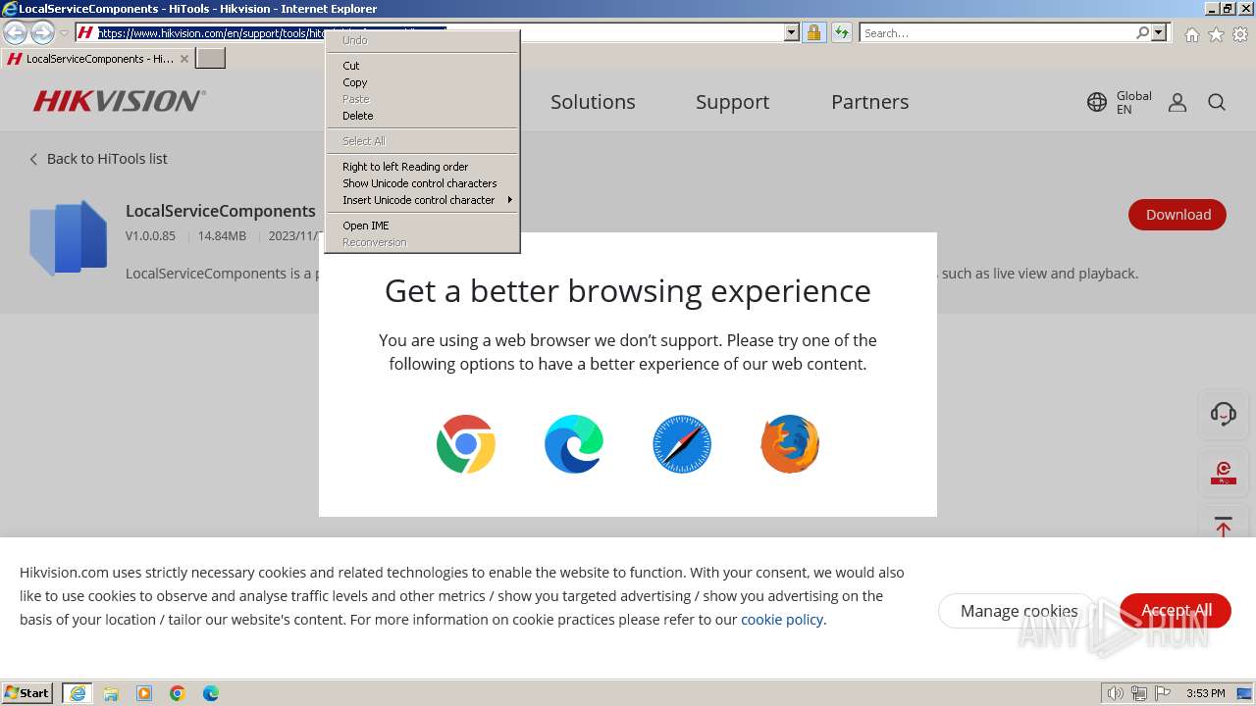This screenshot has height=706, width=1256.
Task: Click the IE Back navigation arrow
Action: pos(16,32)
